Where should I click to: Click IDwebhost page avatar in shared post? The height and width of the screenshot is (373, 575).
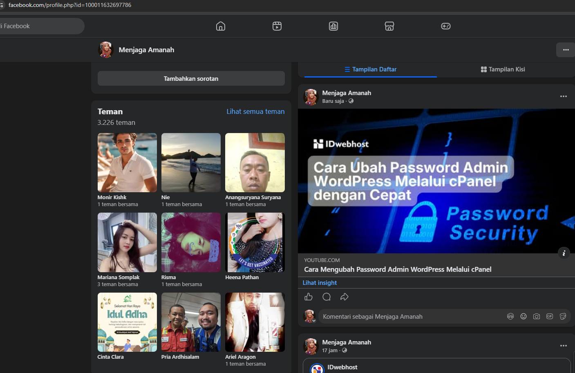pos(317,368)
